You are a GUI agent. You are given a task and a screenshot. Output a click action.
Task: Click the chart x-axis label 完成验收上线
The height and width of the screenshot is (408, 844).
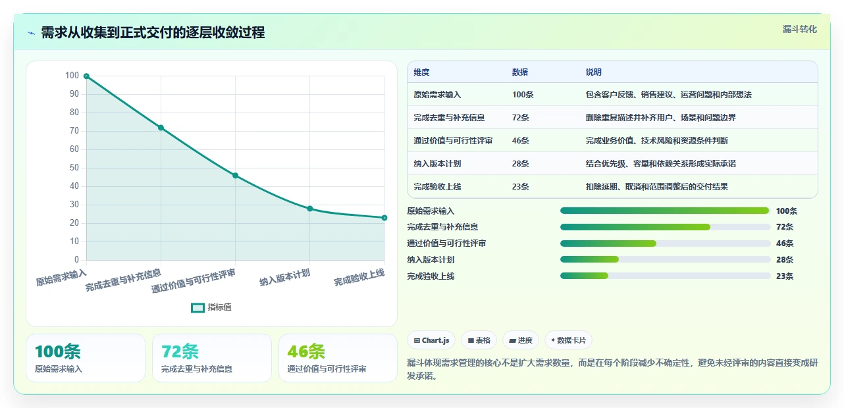pyautogui.click(x=359, y=276)
